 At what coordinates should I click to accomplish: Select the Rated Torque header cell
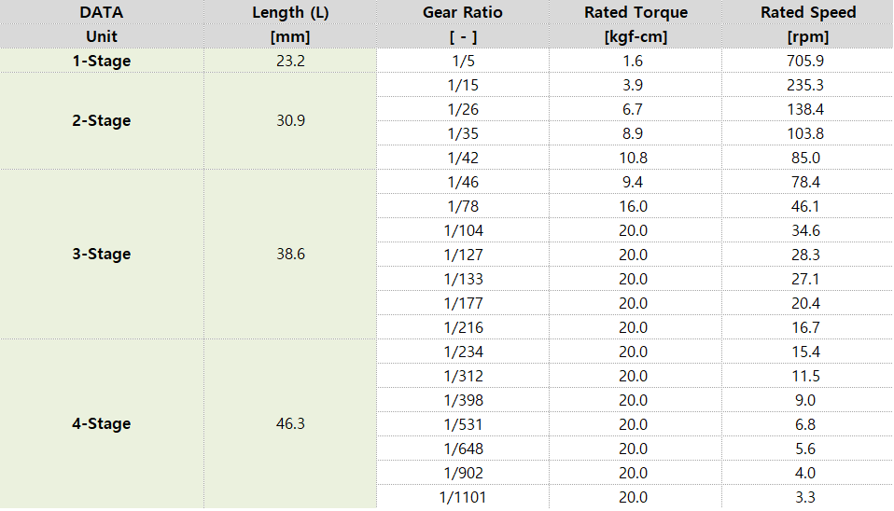coord(636,12)
